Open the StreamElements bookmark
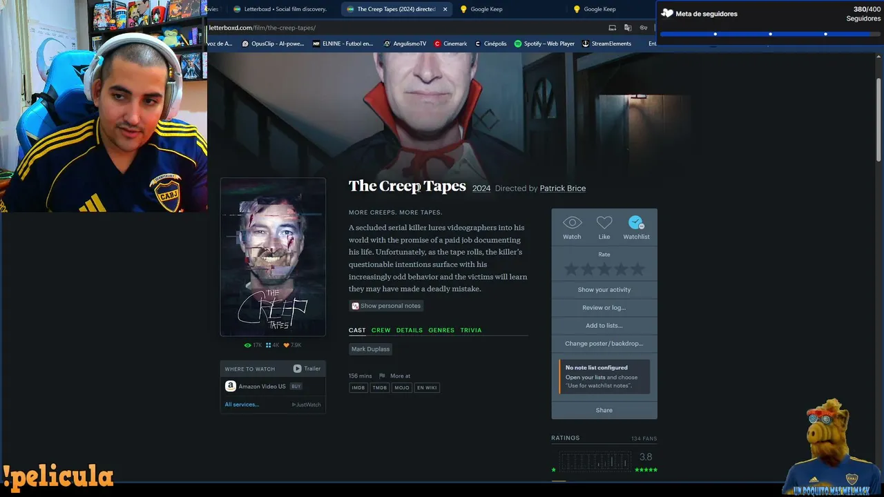 606,43
